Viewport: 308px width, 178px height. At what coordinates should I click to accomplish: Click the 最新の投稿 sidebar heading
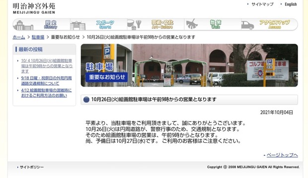[30, 49]
